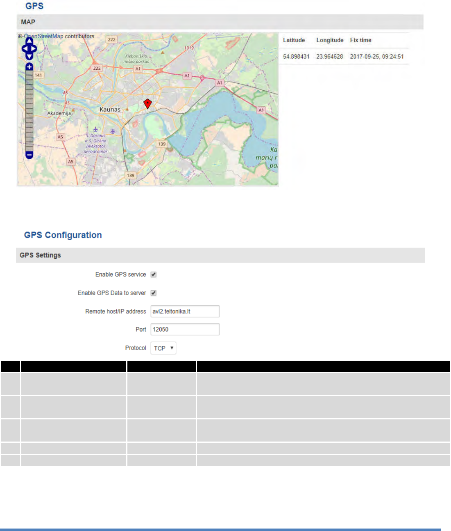The width and height of the screenshot is (451, 531).
Task: Click the map zoom level slider bar
Action: tap(29, 111)
